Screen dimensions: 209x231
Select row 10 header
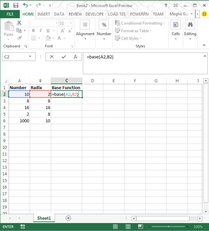click(x=5, y=147)
